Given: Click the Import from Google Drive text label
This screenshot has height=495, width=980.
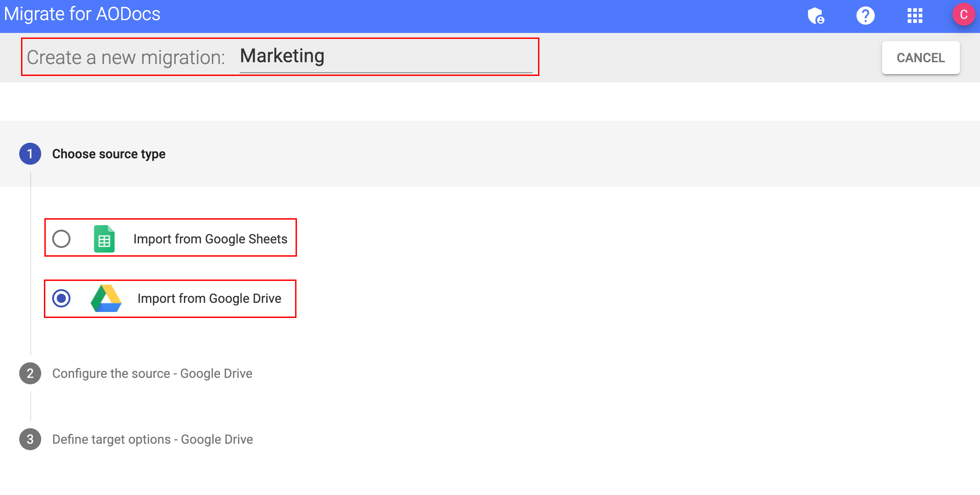Looking at the screenshot, I should [209, 298].
